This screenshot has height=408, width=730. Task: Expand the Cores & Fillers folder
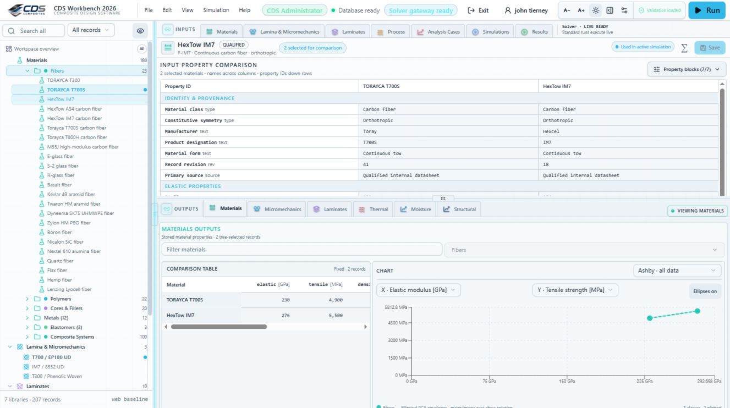point(28,308)
